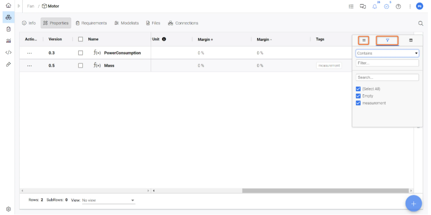Screen dimensions: 431x215
Task: Open notifications bell icon
Action: pyautogui.click(x=375, y=7)
